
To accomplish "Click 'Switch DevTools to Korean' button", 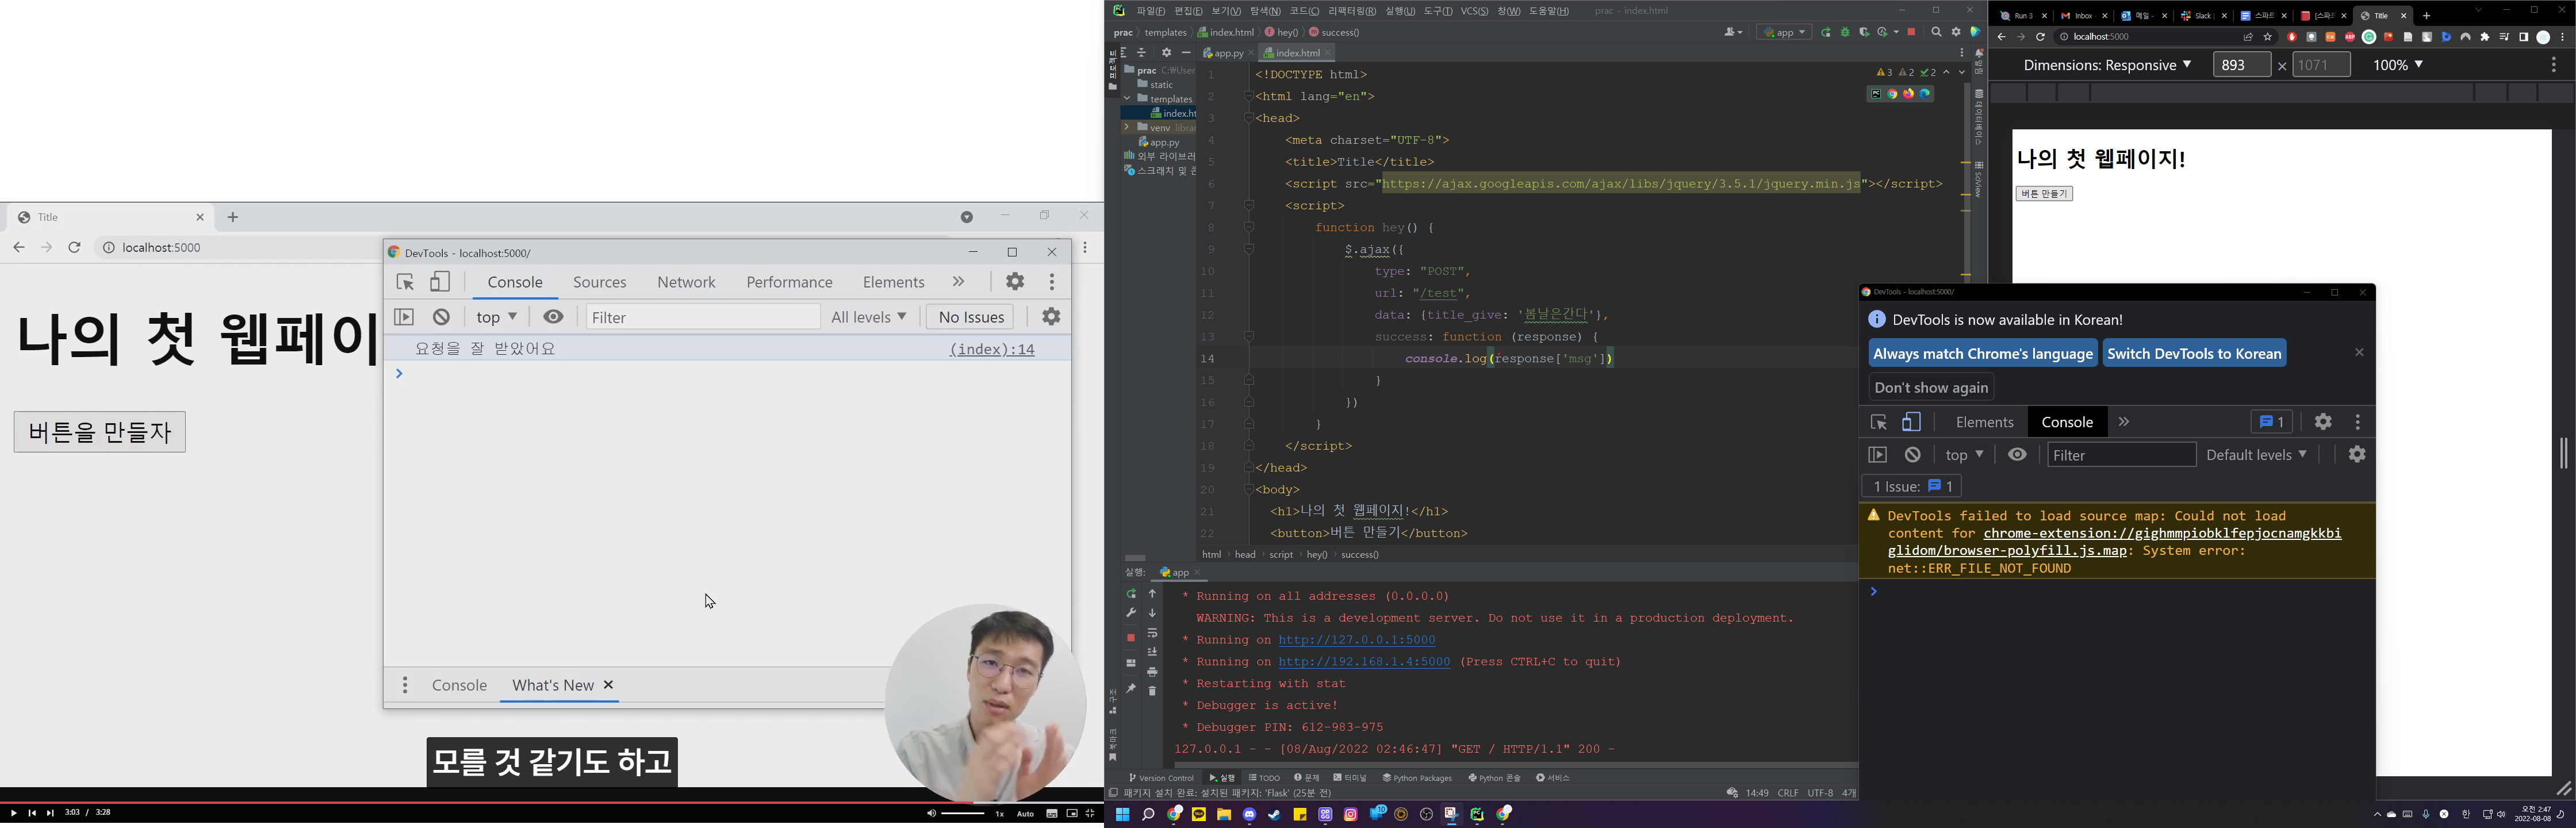I will pos(2194,354).
